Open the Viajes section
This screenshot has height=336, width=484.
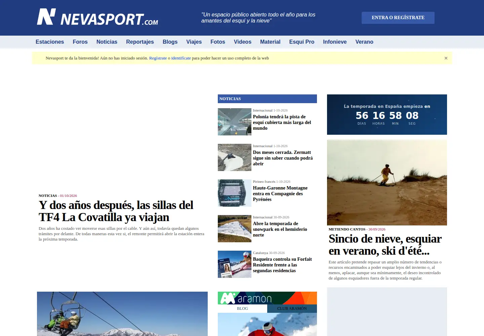tap(194, 42)
